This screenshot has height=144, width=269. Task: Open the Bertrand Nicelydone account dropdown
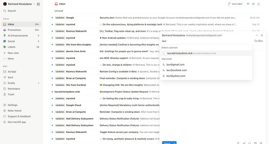pyautogui.click(x=19, y=4)
